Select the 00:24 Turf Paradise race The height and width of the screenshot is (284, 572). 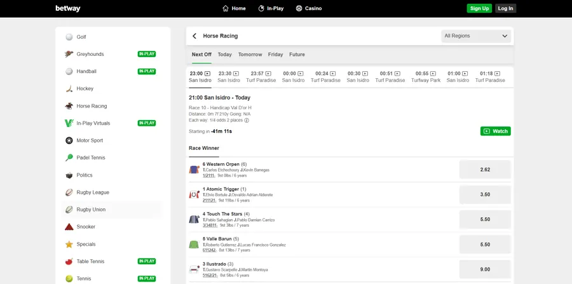coord(325,77)
